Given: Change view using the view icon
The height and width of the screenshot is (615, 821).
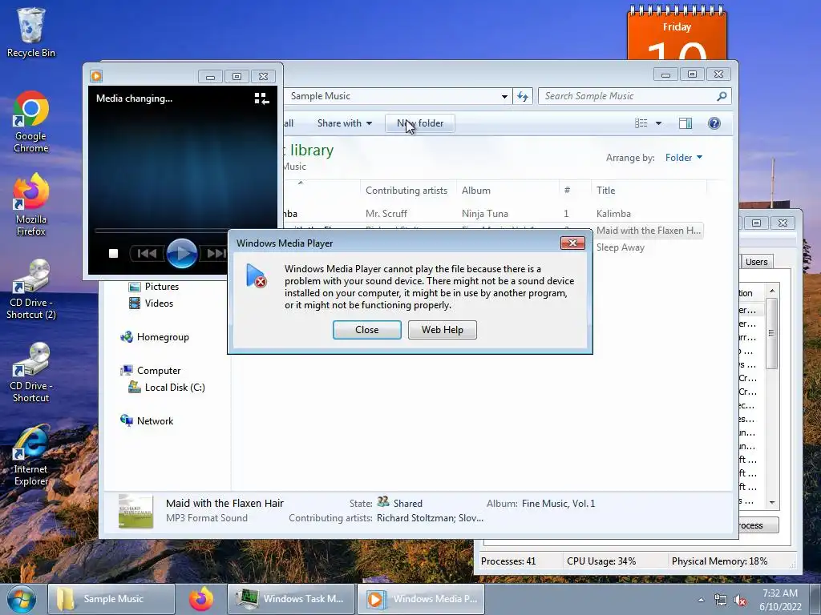Looking at the screenshot, I should coord(641,123).
